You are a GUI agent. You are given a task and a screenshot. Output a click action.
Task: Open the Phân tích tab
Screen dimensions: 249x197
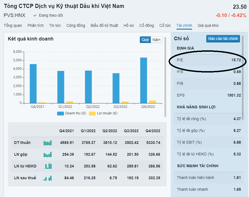36,25
